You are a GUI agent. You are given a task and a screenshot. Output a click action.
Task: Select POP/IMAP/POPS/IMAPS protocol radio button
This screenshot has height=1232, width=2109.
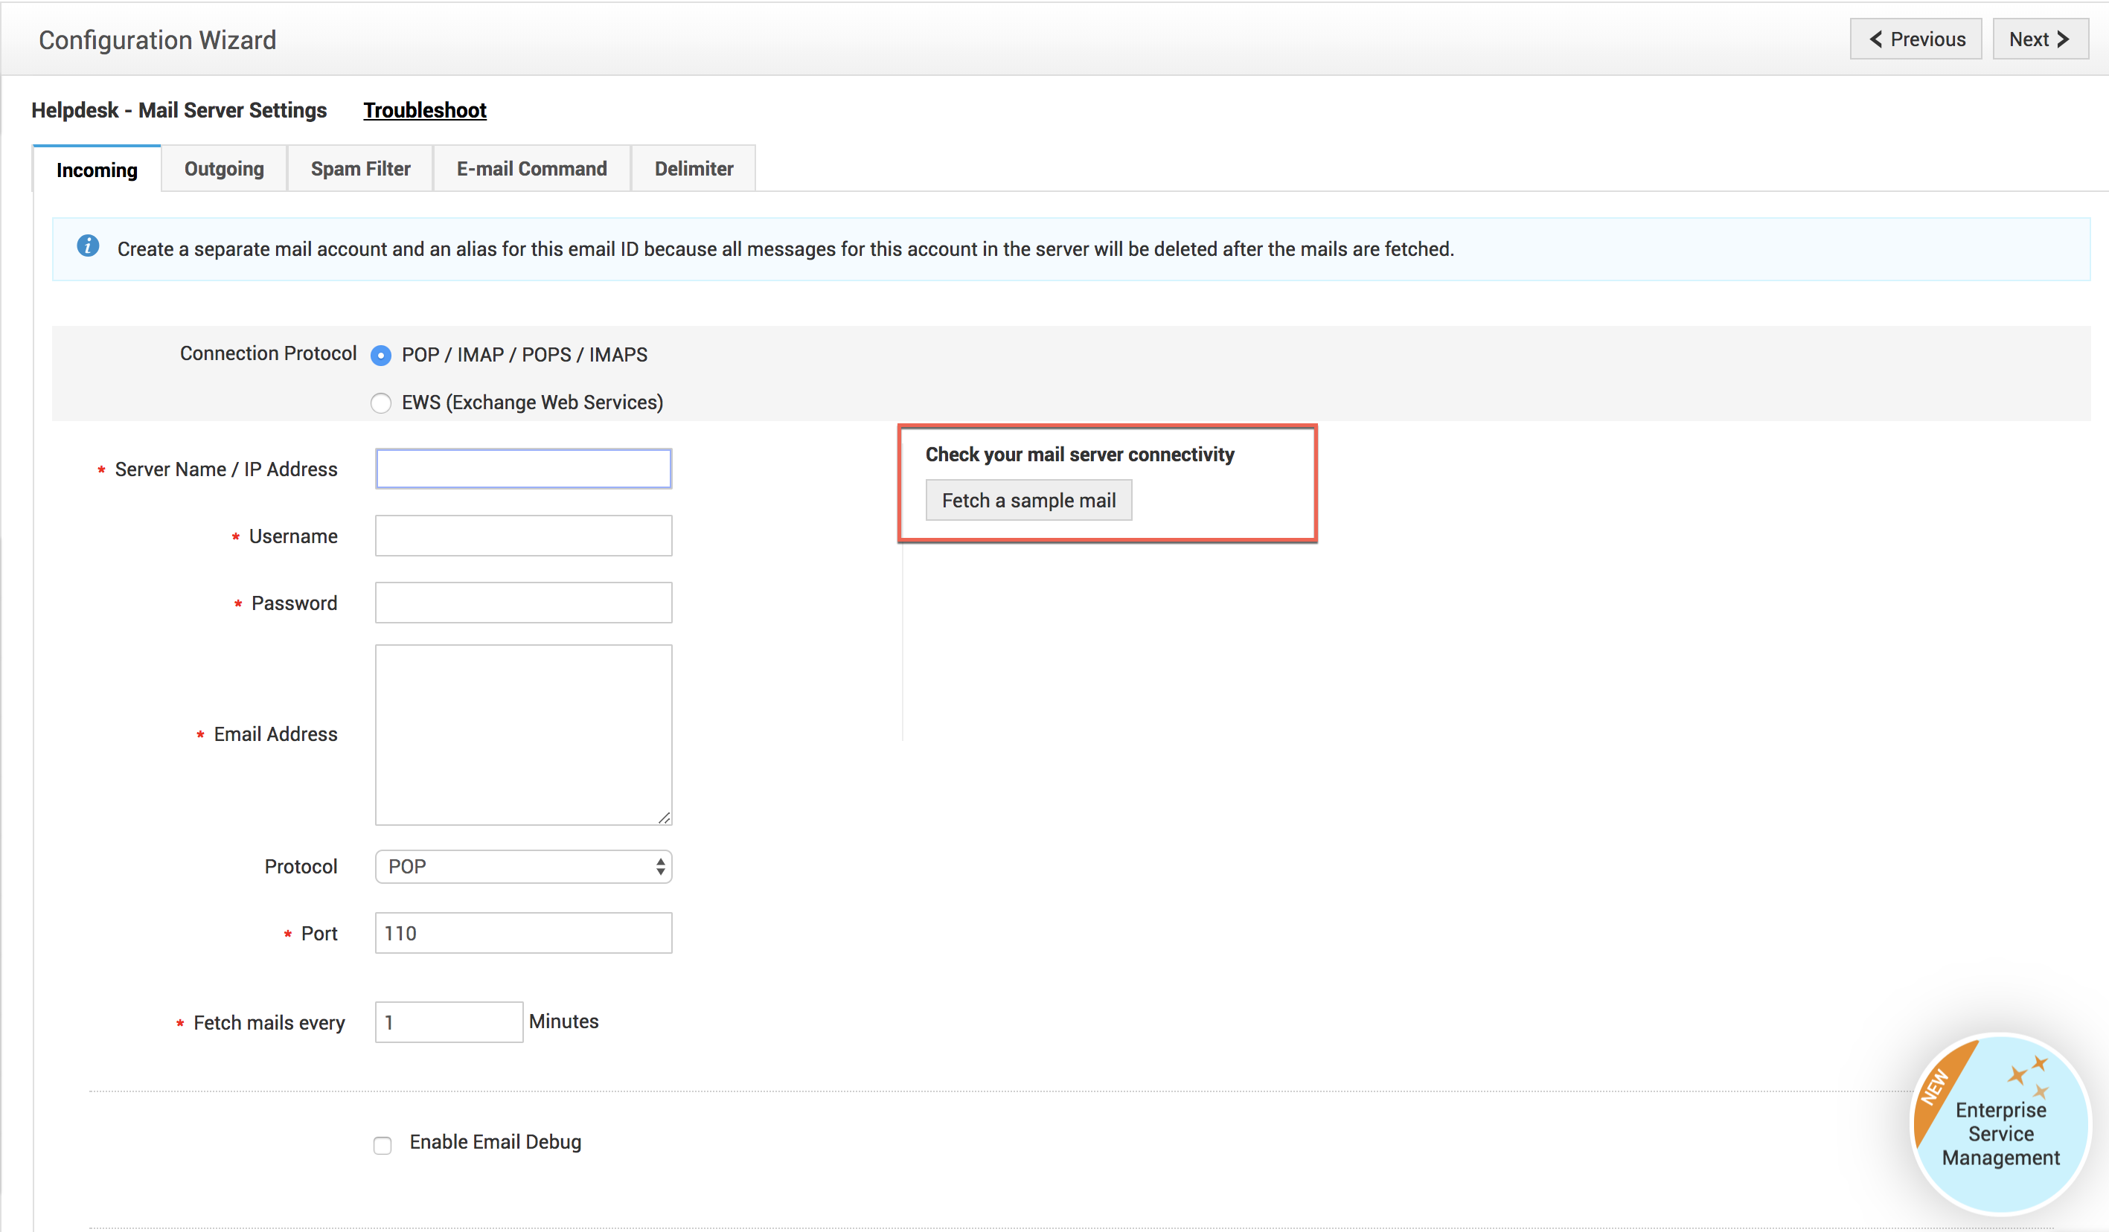click(384, 355)
